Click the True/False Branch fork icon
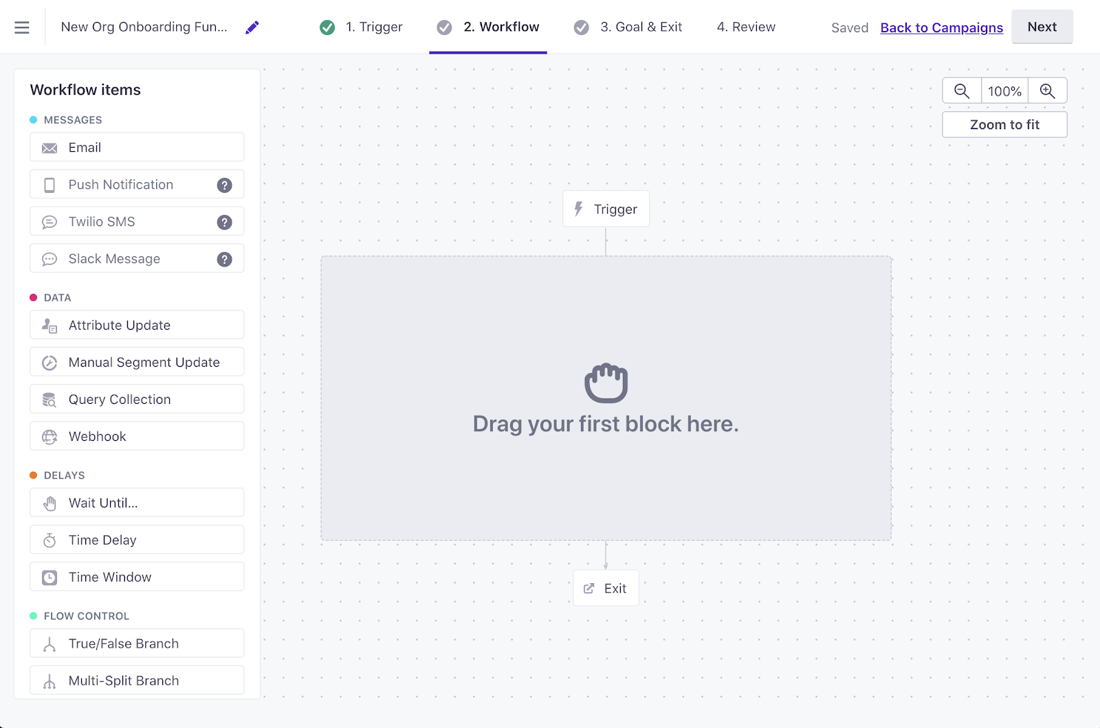Screen dimensions: 1100x728 coord(49,644)
